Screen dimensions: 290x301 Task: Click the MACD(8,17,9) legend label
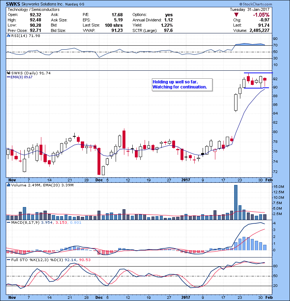25,223
